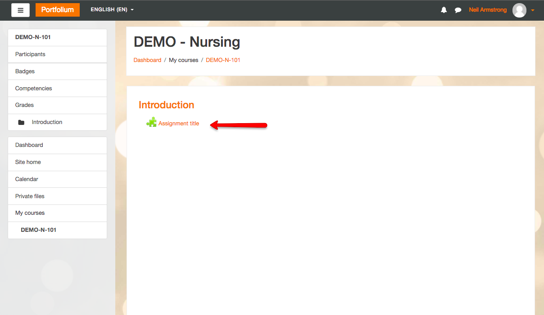The image size is (544, 315).
Task: Click My courses in the breadcrumb
Action: 183,60
